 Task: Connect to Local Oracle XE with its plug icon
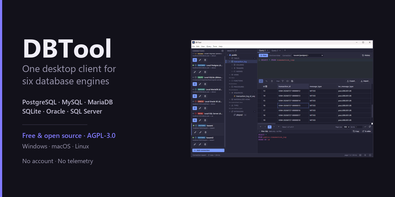tap(195, 108)
